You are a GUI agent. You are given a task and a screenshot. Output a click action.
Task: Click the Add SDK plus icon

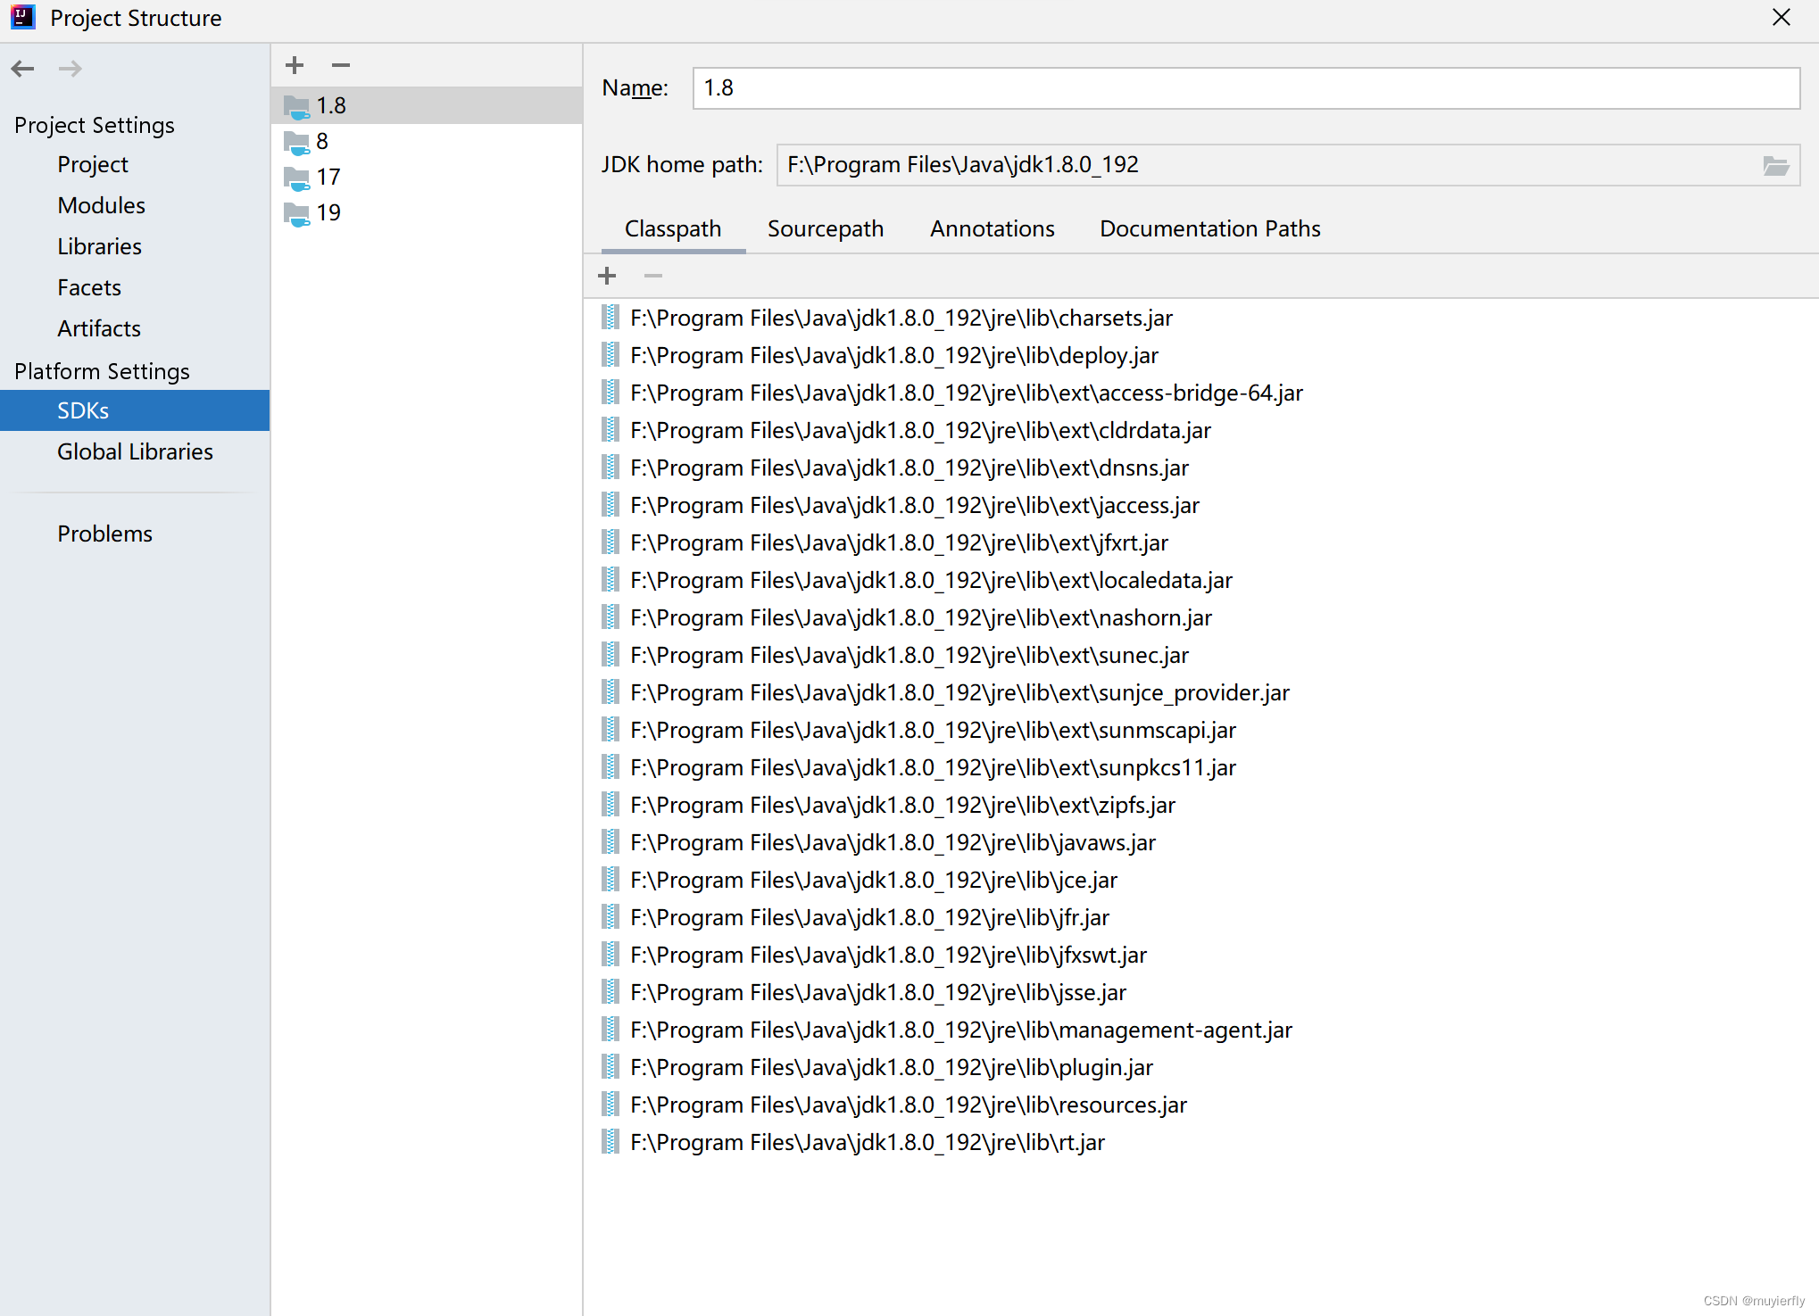tap(295, 65)
